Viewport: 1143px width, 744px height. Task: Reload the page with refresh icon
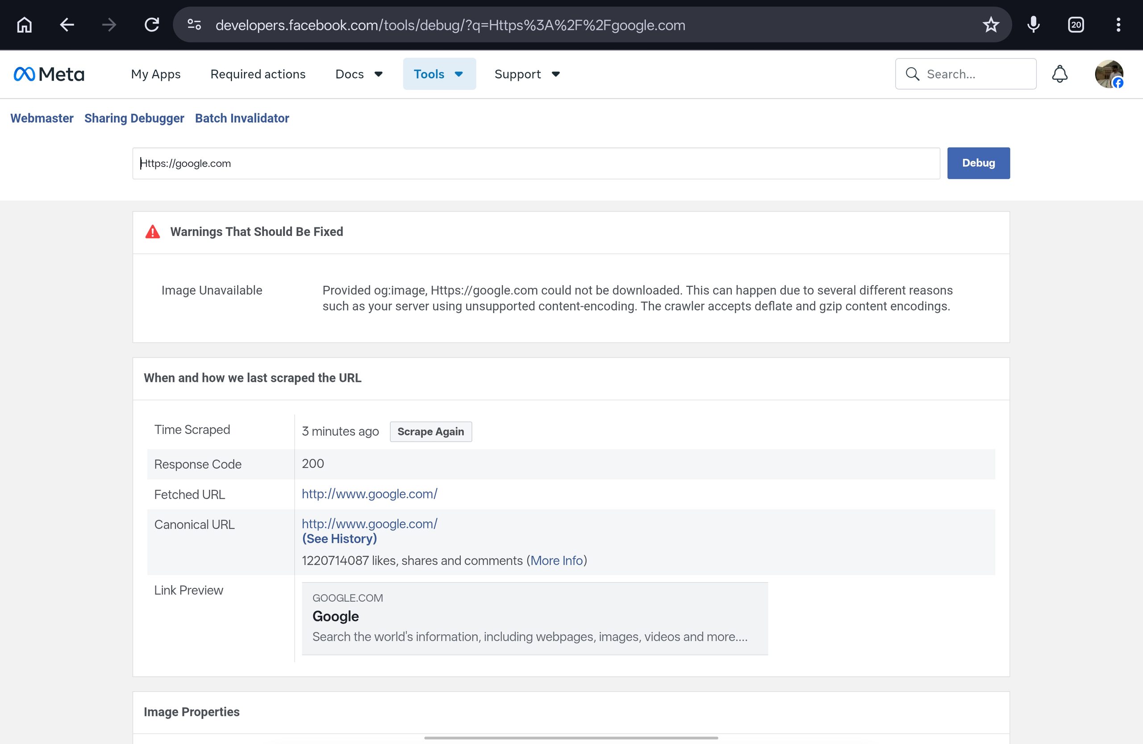tap(152, 25)
